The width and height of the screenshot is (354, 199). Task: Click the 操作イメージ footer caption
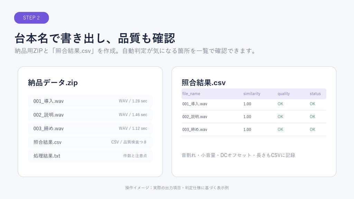[177, 188]
